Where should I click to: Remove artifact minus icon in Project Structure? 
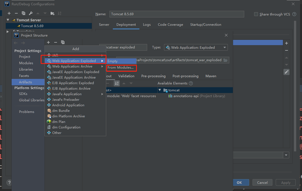click(56, 42)
